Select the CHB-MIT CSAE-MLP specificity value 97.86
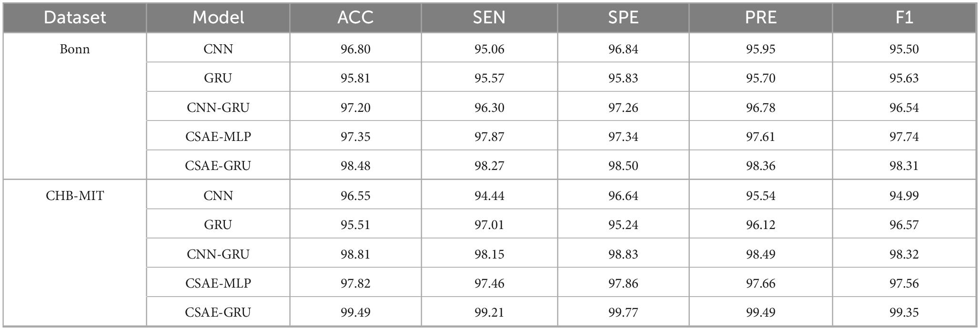980x330 pixels. point(623,283)
